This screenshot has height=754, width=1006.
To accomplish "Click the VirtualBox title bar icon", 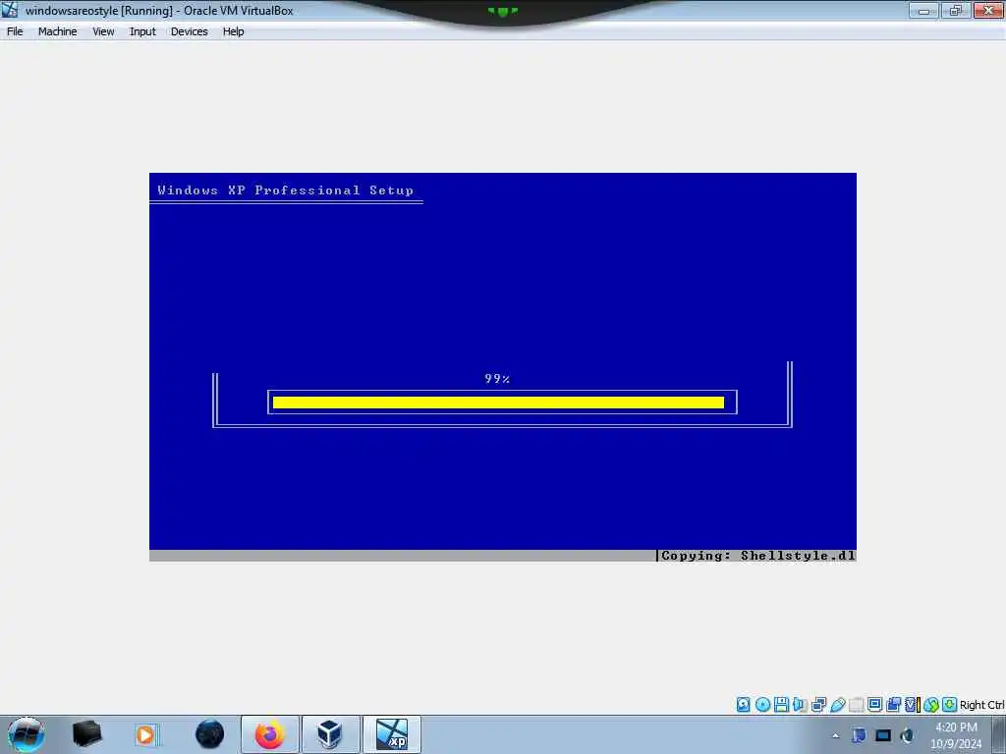I will pyautogui.click(x=10, y=10).
